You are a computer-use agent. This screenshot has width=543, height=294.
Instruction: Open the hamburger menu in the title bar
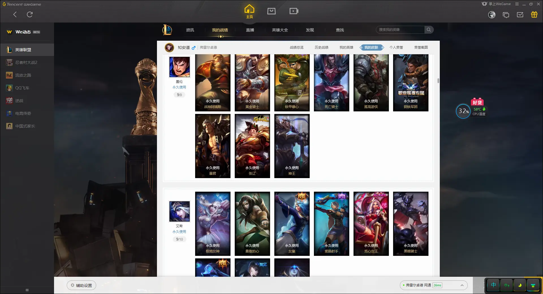tap(517, 4)
